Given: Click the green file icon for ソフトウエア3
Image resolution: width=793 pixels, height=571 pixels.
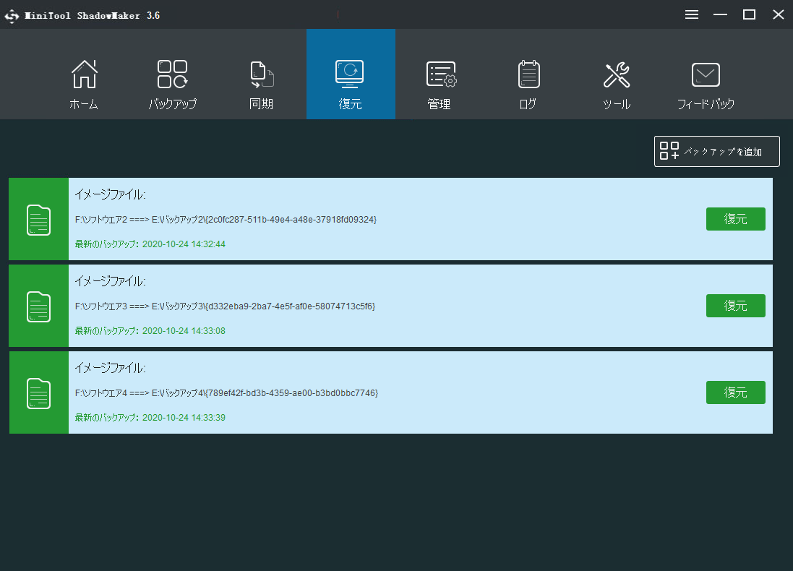Looking at the screenshot, I should 39,306.
